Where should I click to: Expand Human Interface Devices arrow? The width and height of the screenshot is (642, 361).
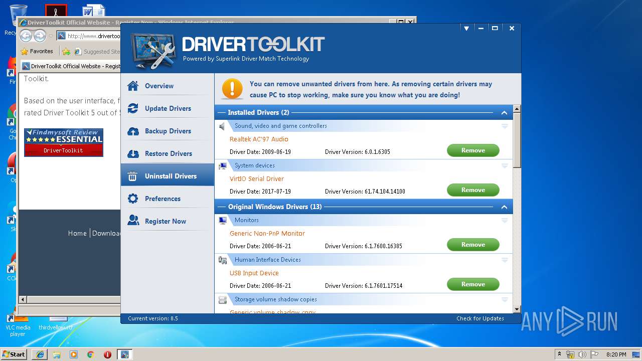click(505, 260)
